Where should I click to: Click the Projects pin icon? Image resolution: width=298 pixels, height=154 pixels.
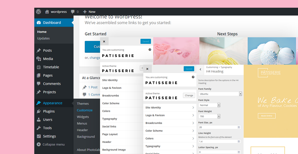click(x=39, y=92)
